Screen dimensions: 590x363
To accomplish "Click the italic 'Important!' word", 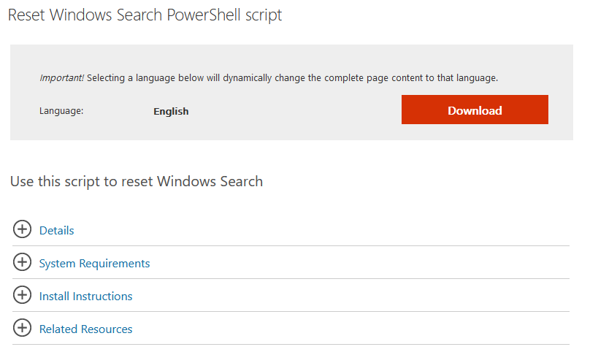I will (62, 78).
